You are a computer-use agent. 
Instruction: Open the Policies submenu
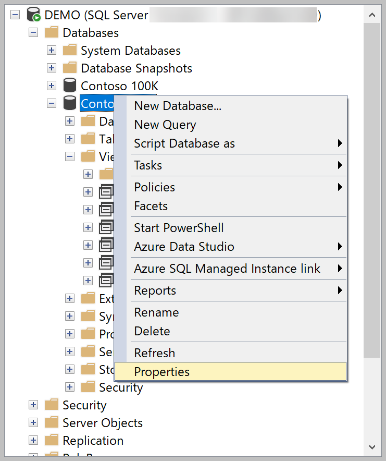[230, 187]
